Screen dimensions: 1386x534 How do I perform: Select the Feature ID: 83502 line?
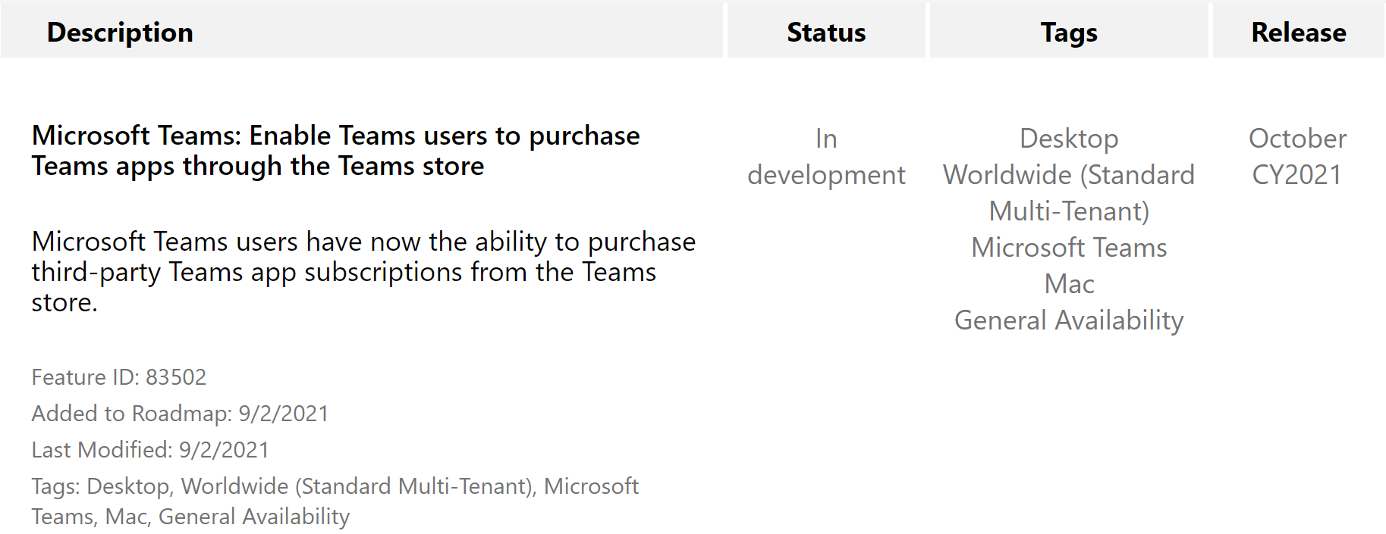point(119,377)
